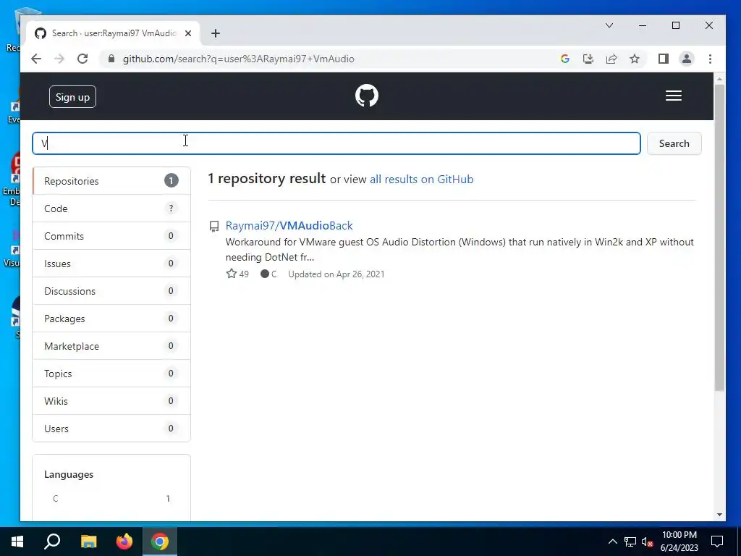741x556 pixels.
Task: Select the Issues filter
Action: [111, 264]
